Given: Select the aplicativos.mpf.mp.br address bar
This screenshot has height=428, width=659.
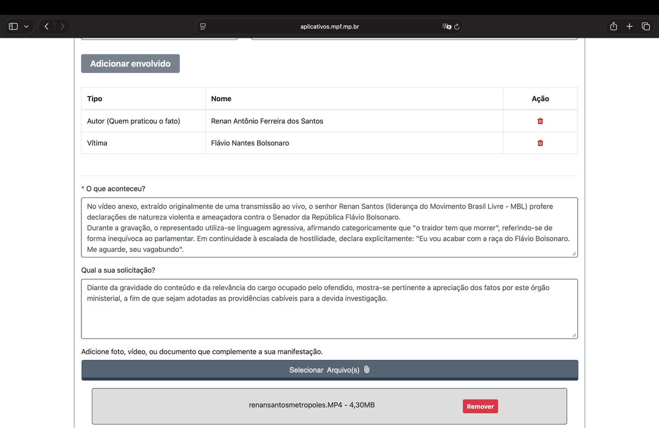Looking at the screenshot, I should (330, 26).
